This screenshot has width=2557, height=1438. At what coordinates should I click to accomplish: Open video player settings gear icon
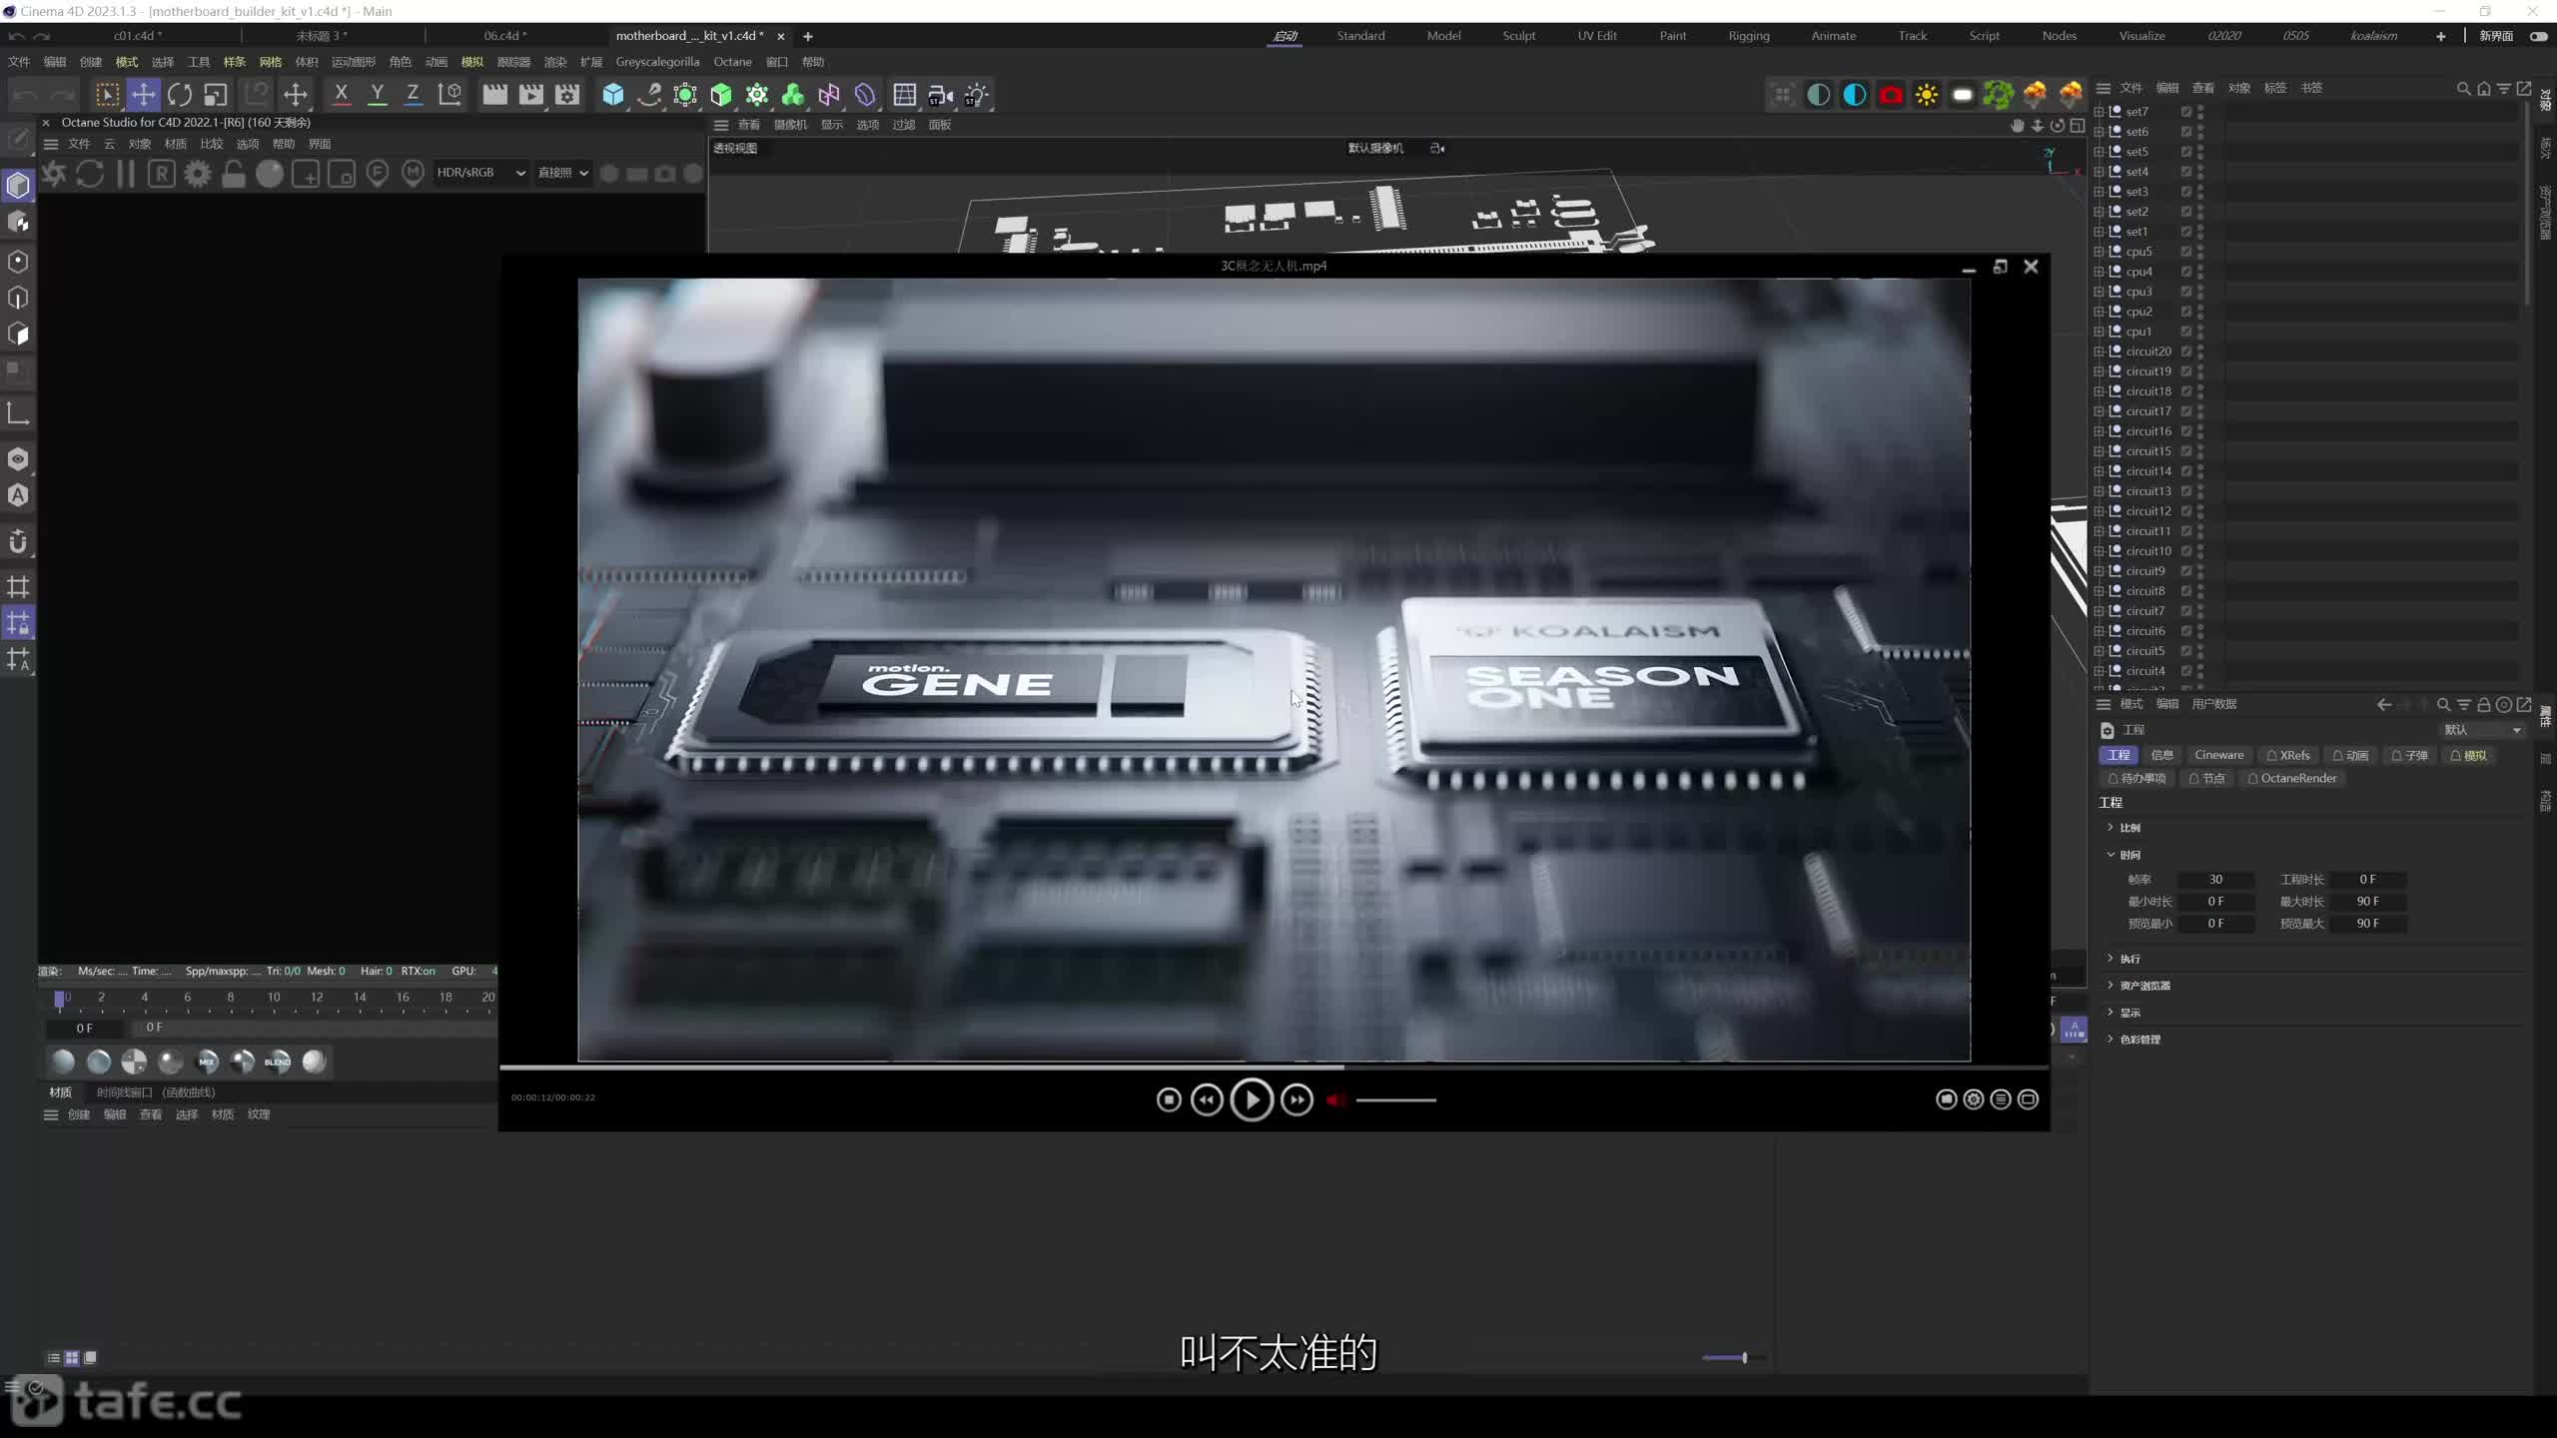pyautogui.click(x=1974, y=1099)
